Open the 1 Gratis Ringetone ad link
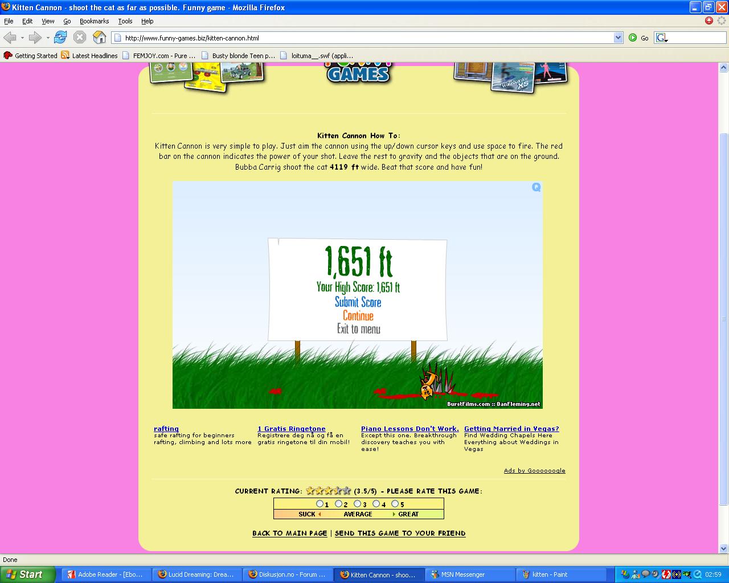The width and height of the screenshot is (729, 583). click(292, 429)
